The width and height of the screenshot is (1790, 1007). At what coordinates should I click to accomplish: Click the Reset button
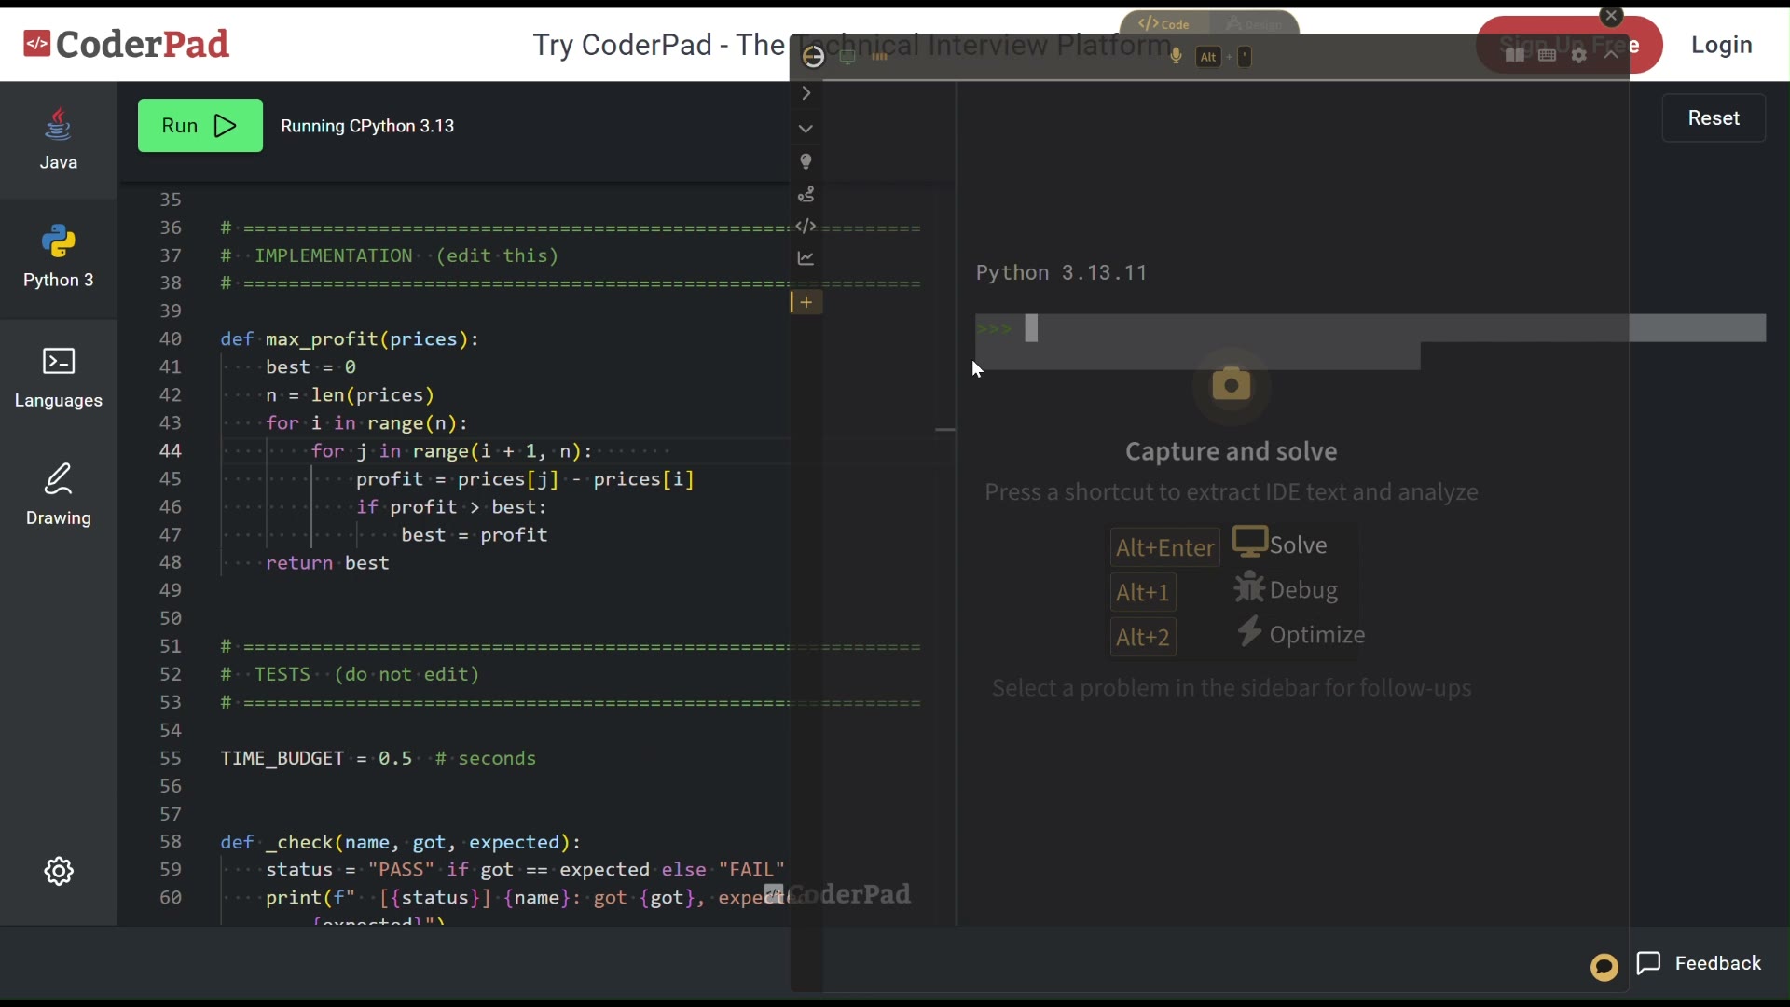click(1714, 118)
